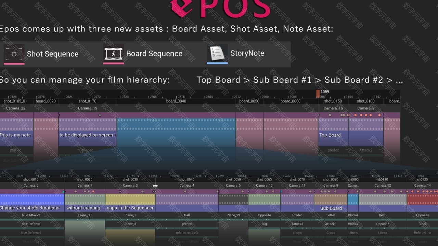Select the board_0060 header
The height and width of the screenshot is (246, 438).
pyautogui.click(x=291, y=101)
